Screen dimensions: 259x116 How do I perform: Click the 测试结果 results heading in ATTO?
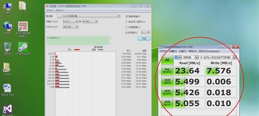[x=98, y=47]
